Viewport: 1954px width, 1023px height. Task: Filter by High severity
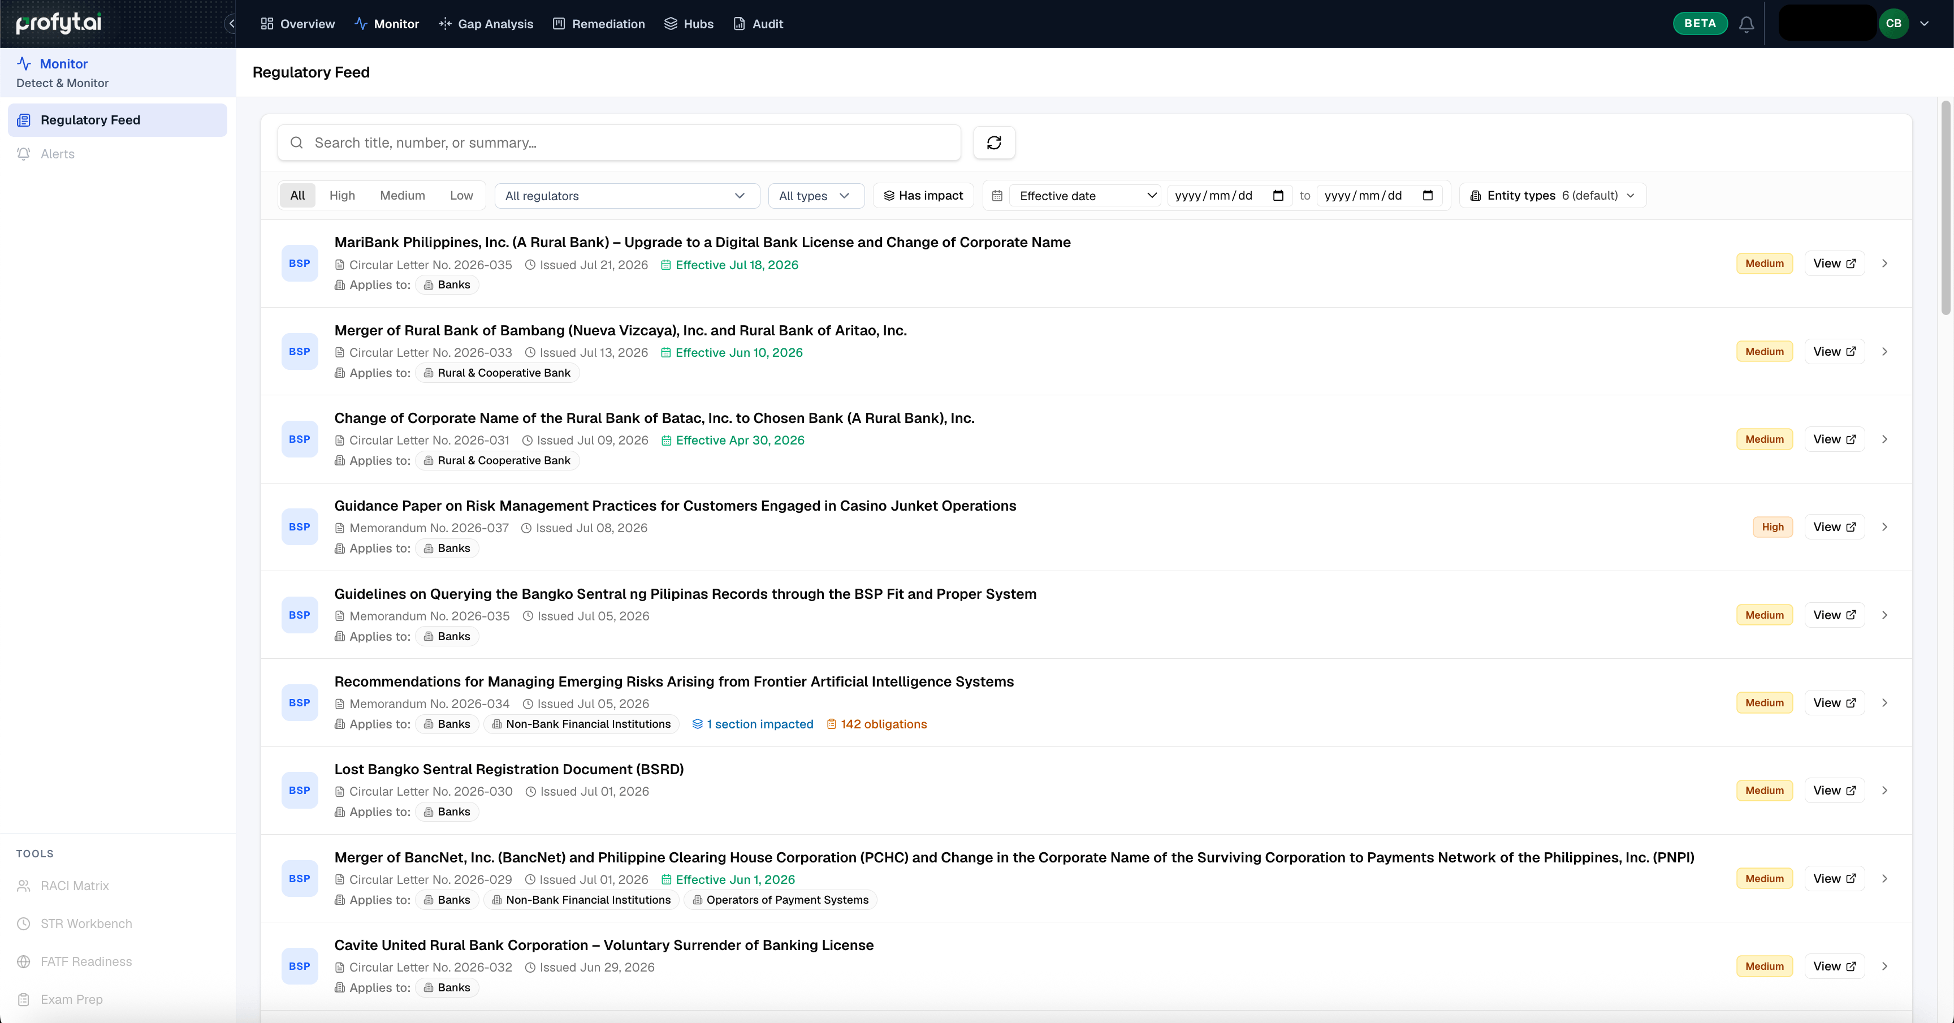point(342,196)
